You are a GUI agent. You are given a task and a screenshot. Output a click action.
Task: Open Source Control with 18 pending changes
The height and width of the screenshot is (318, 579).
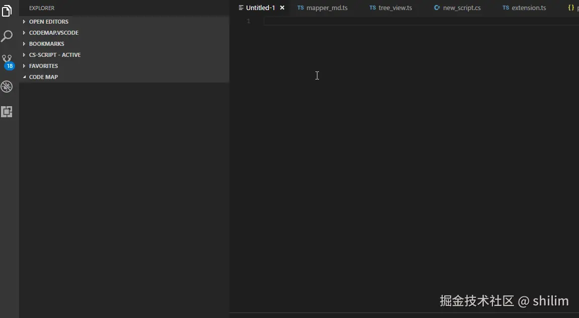pyautogui.click(x=7, y=60)
